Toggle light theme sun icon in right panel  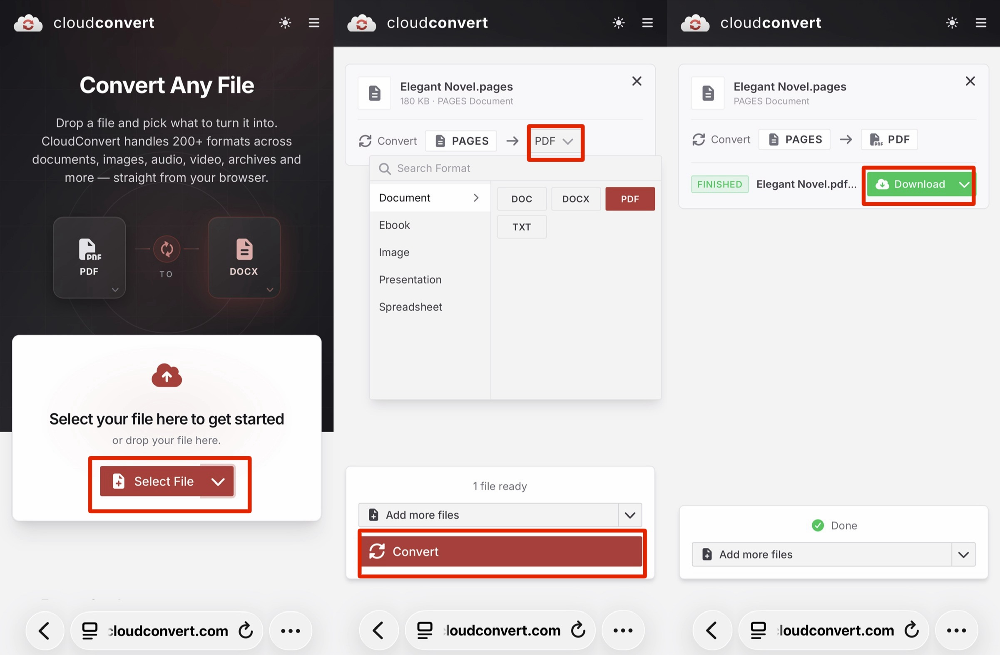pos(952,22)
